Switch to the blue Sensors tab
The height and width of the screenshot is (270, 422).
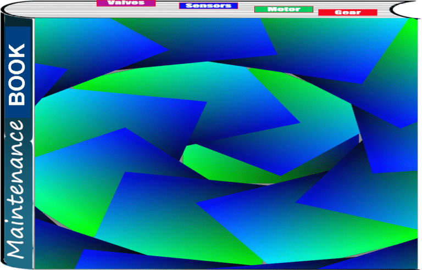click(208, 6)
